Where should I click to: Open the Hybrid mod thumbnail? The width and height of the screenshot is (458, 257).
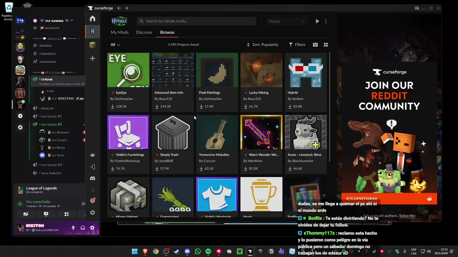306,70
